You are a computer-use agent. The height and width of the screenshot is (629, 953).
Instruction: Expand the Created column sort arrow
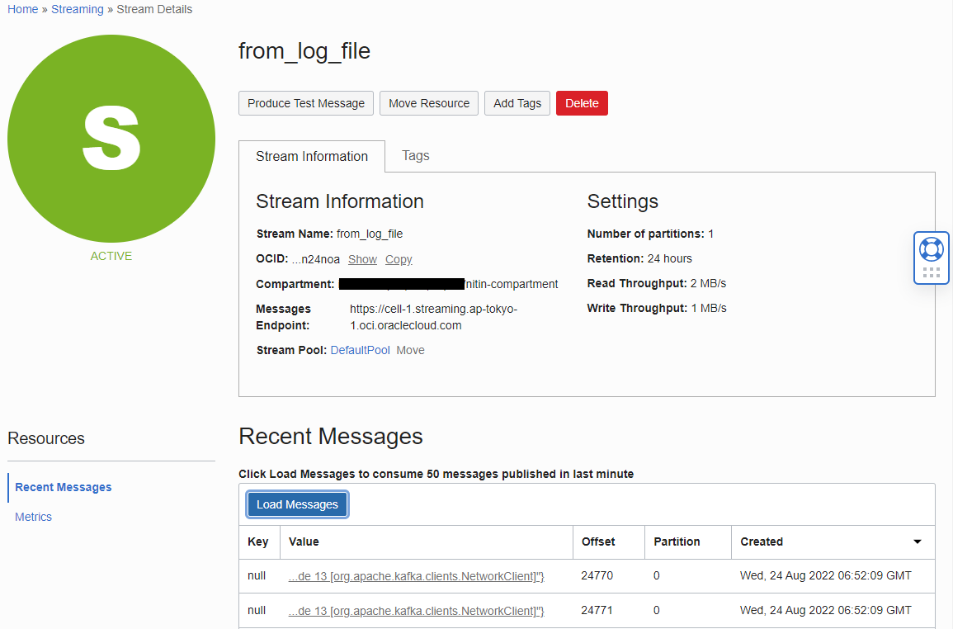pyautogui.click(x=917, y=542)
